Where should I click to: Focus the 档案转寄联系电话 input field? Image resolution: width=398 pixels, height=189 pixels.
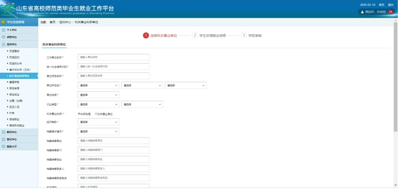click(113, 178)
